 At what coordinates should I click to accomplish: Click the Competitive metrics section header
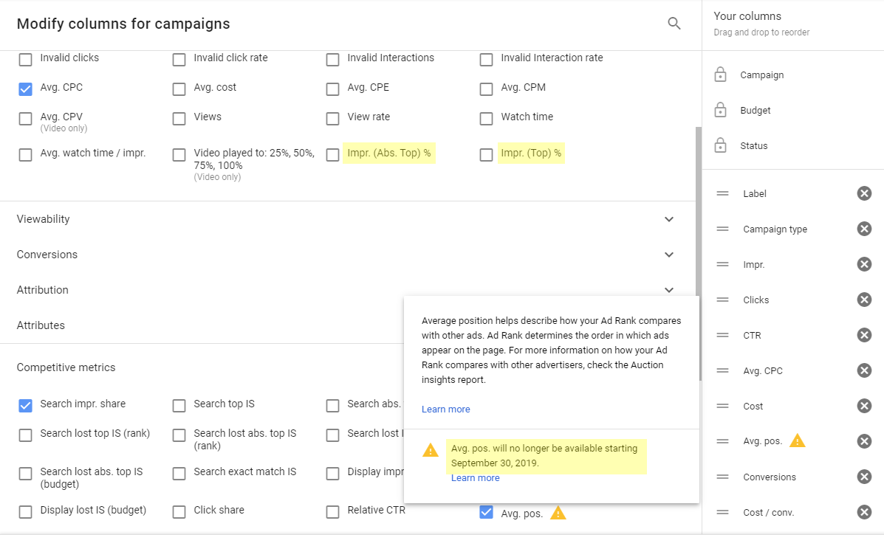point(66,367)
